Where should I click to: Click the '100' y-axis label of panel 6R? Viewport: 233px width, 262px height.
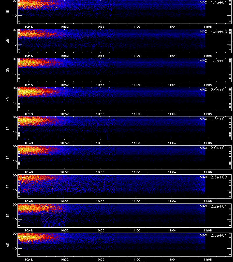pos(14,146)
